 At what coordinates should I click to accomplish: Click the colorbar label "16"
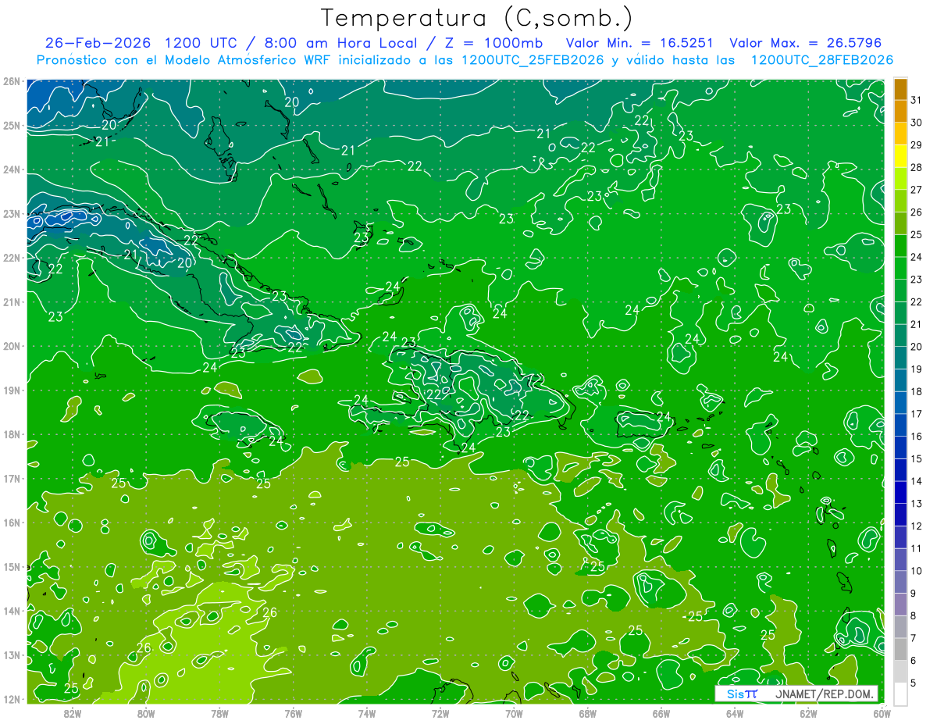pos(917,437)
